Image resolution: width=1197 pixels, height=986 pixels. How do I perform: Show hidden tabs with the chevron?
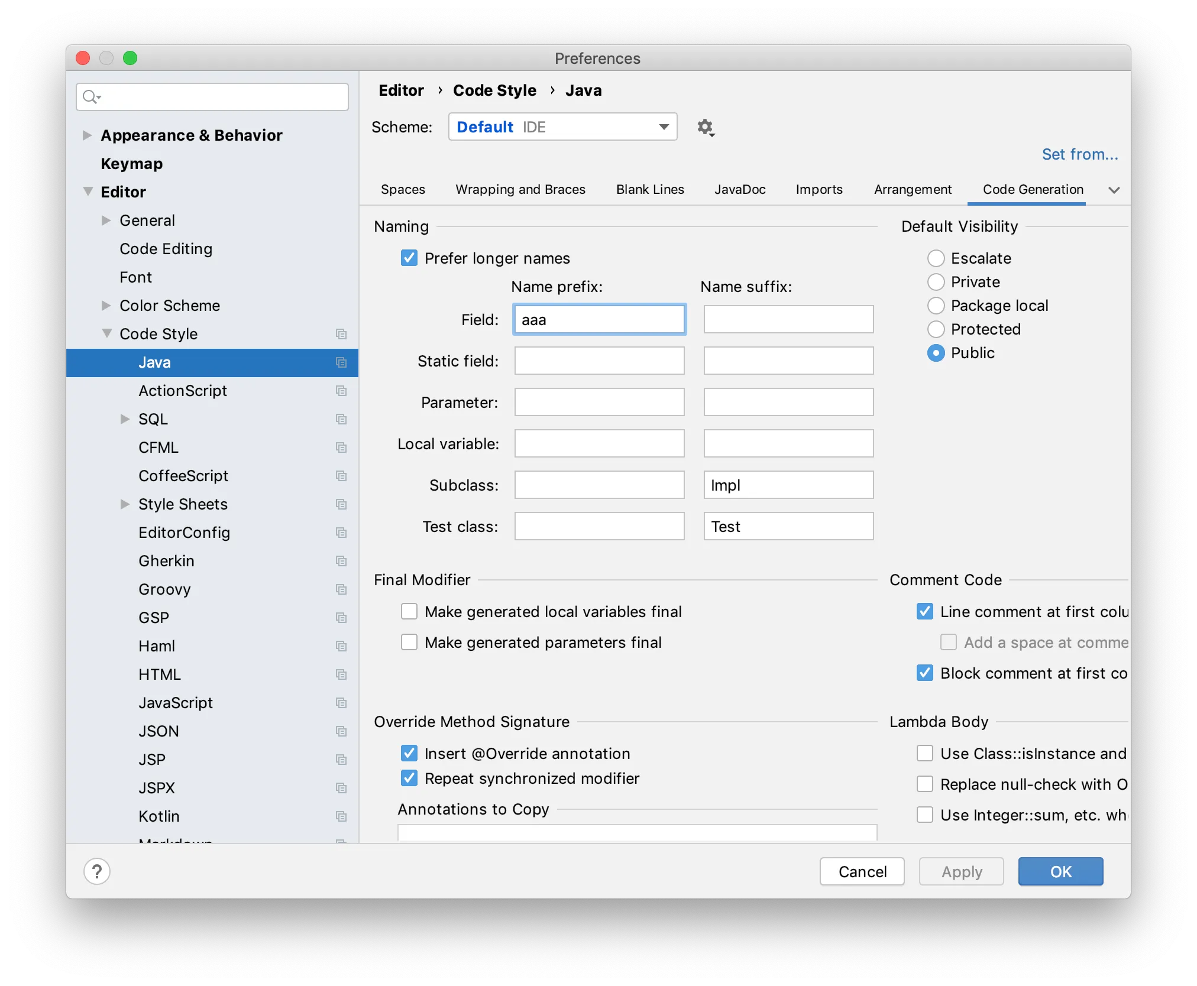point(1114,190)
